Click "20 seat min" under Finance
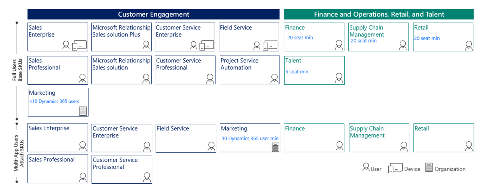Screen dimensions: 489x192 click(x=300, y=38)
